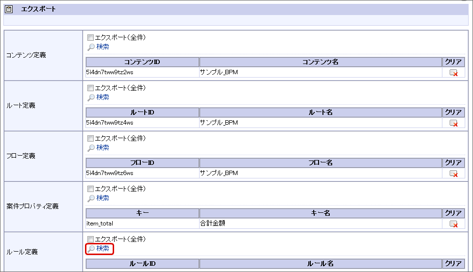Image resolution: width=473 pixels, height=272 pixels.
Task: Clear the コンテンツ定義 row サンプル_BPM
Action: [x=454, y=73]
